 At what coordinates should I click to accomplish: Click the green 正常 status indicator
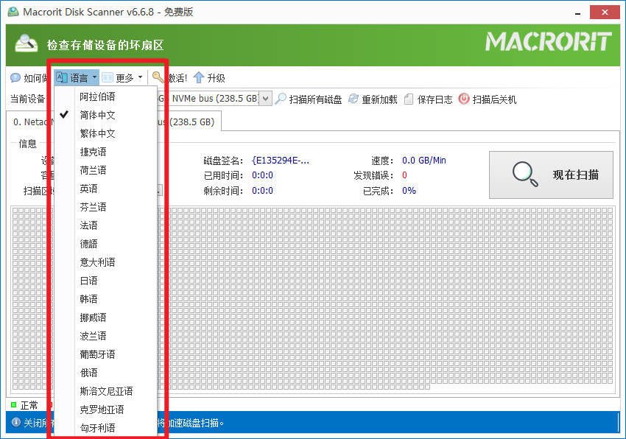click(x=13, y=405)
